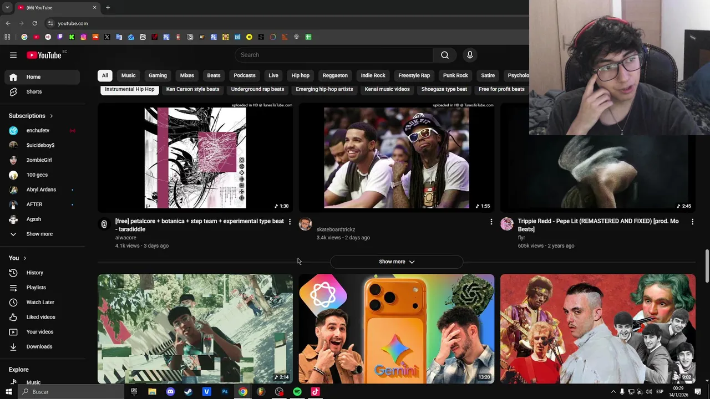710x399 pixels.
Task: Play the Drake and Lil Wayne thumbnail video
Action: 397,158
